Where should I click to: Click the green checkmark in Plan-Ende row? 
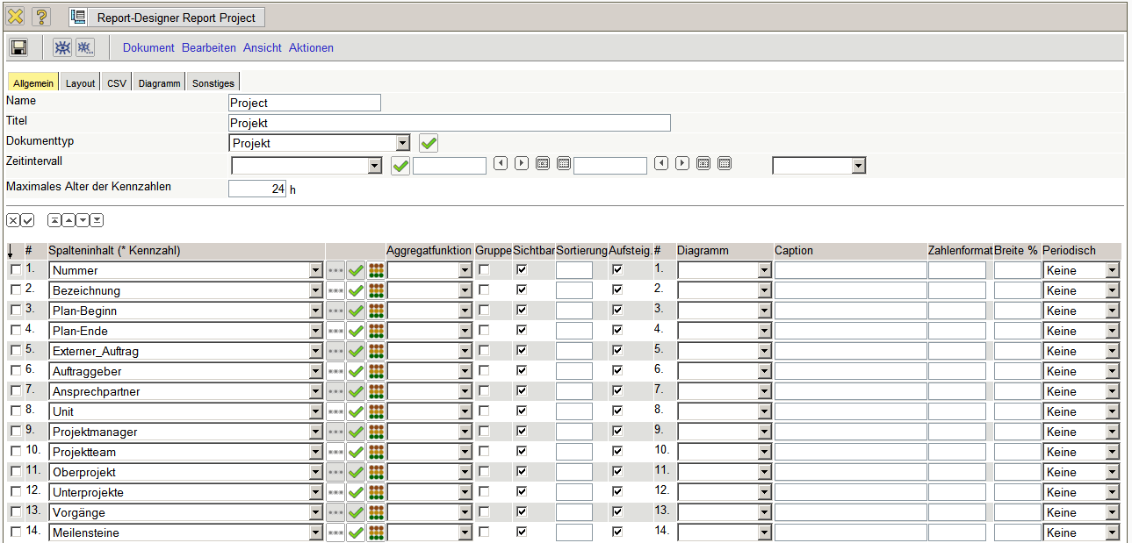coord(356,332)
